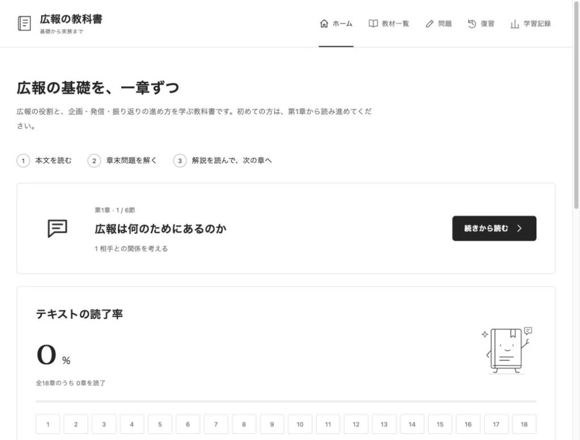Screen dimensions: 580x440
Task: Click the large 0 percent value
Action: 46,354
